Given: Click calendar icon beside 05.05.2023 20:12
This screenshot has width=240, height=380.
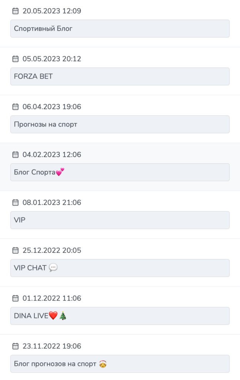Looking at the screenshot, I should 16,59.
